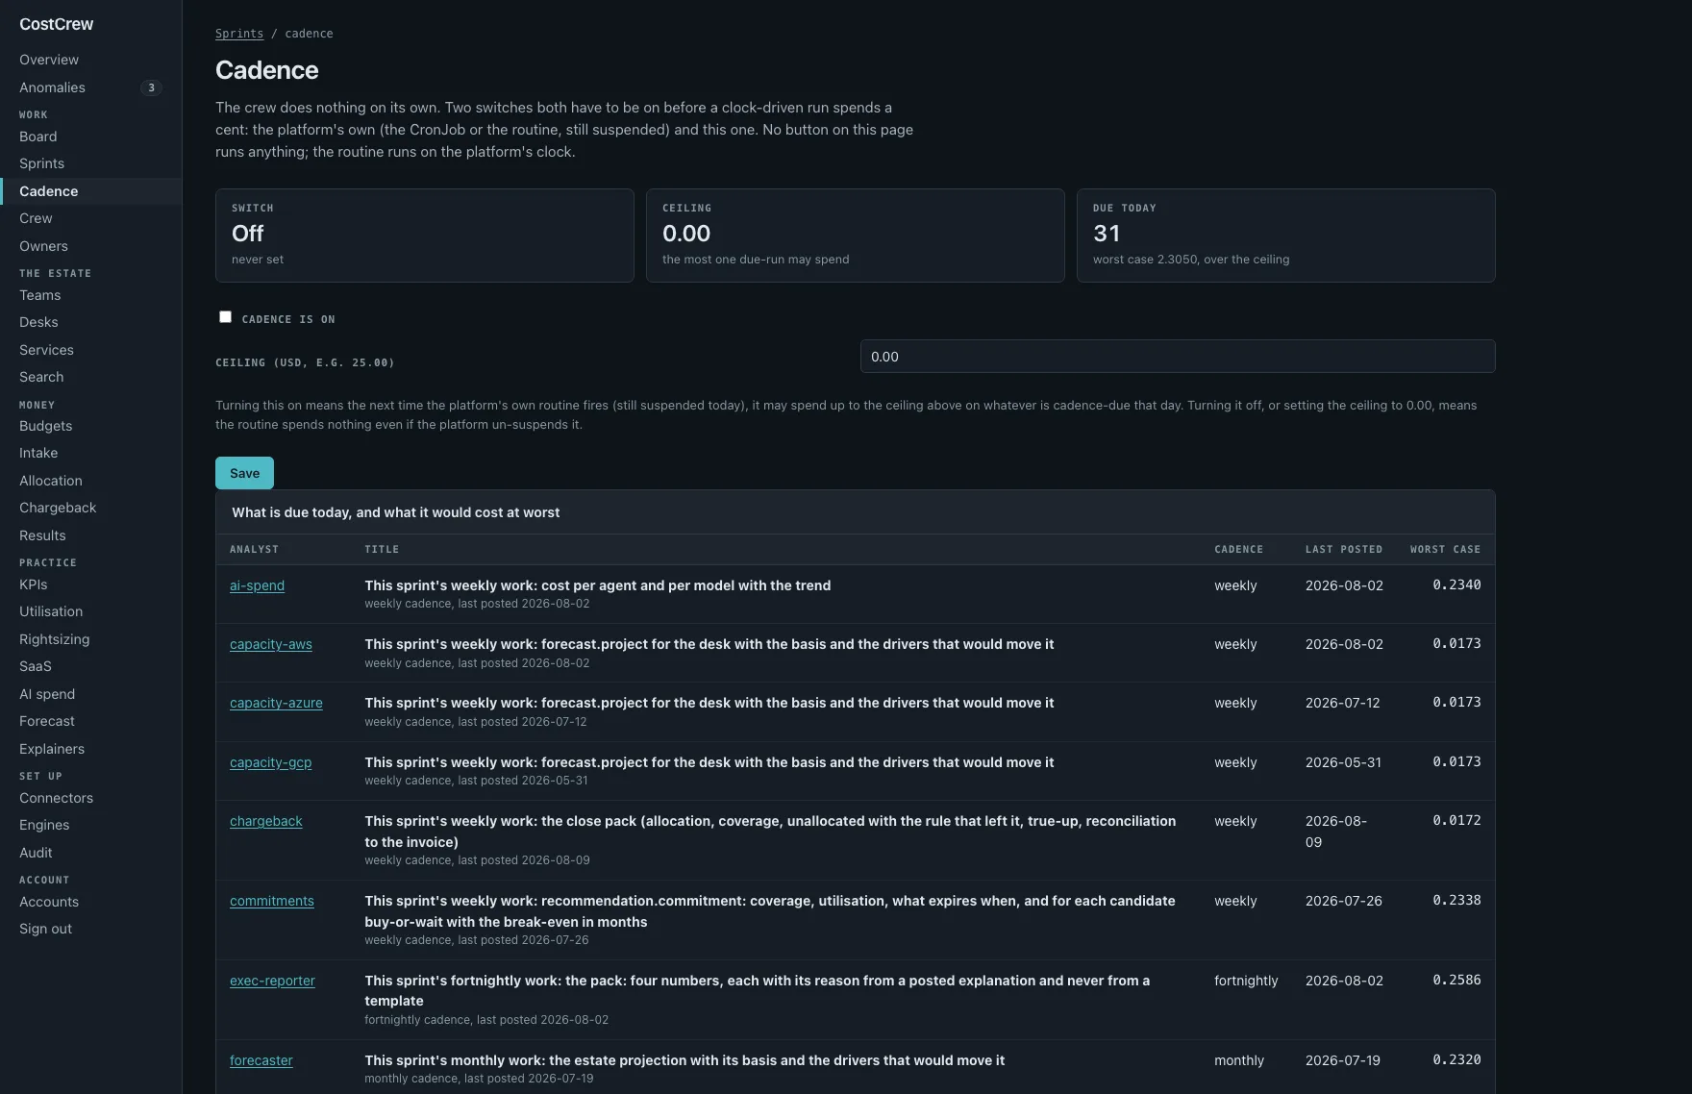Go to Overview in the sidebar
1692x1094 pixels.
click(90, 60)
